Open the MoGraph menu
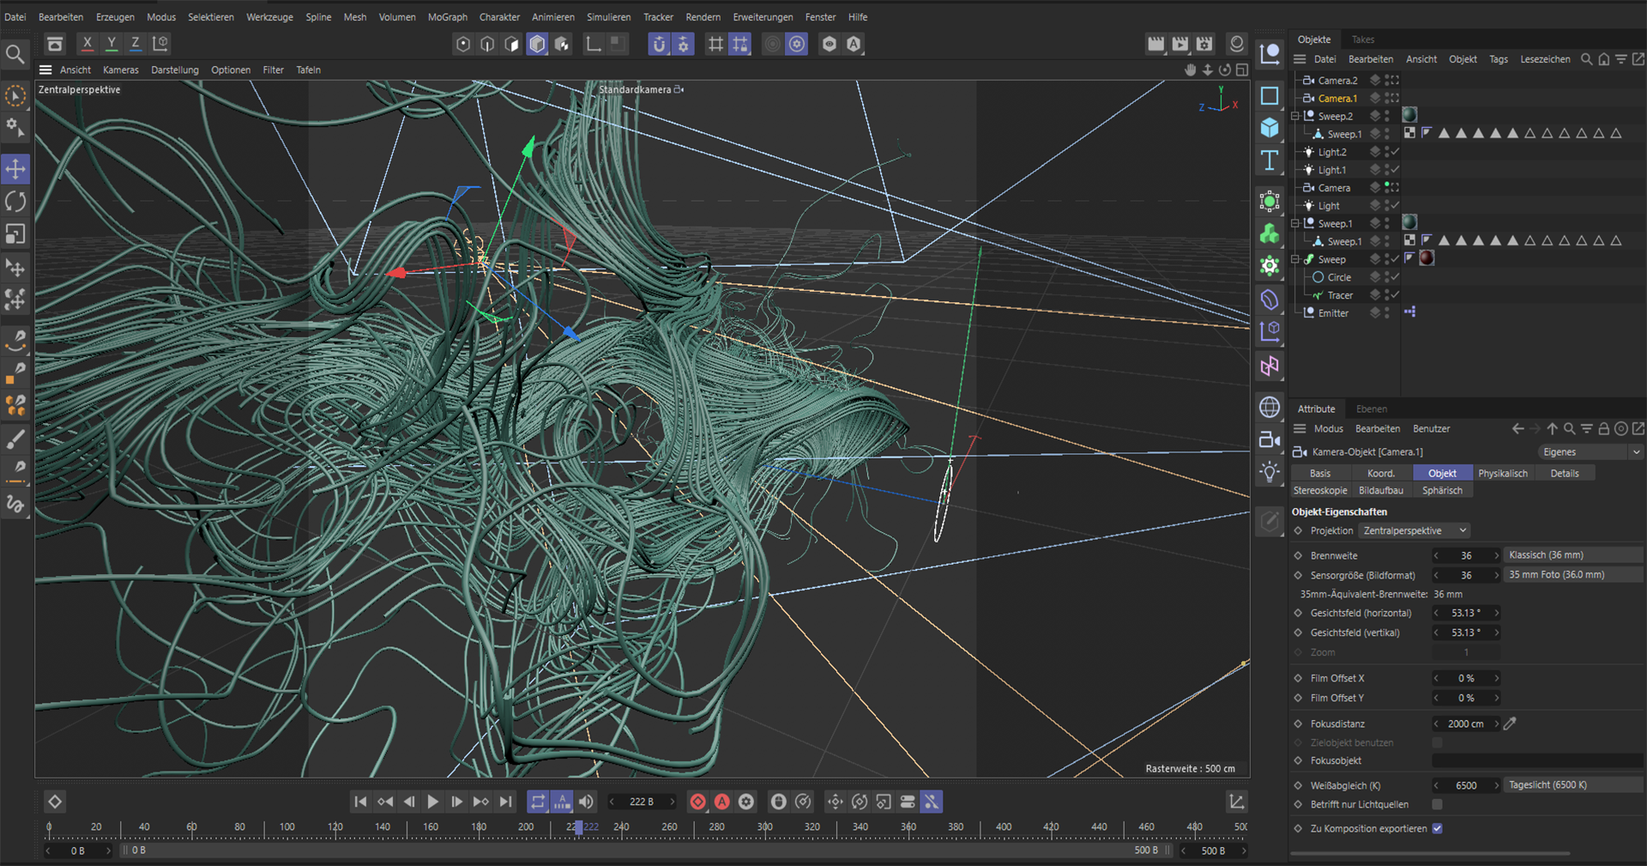 pyautogui.click(x=448, y=17)
